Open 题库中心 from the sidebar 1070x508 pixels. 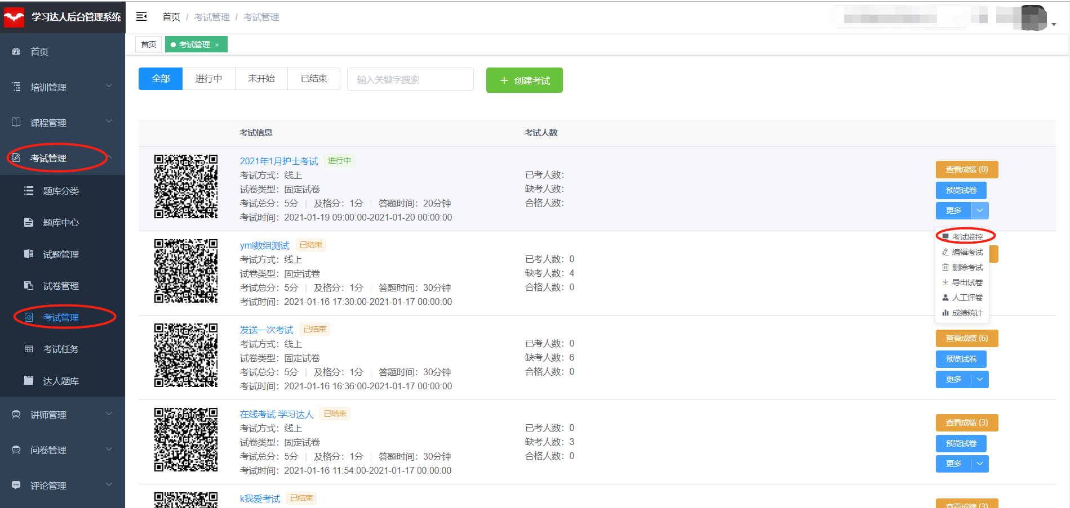61,223
